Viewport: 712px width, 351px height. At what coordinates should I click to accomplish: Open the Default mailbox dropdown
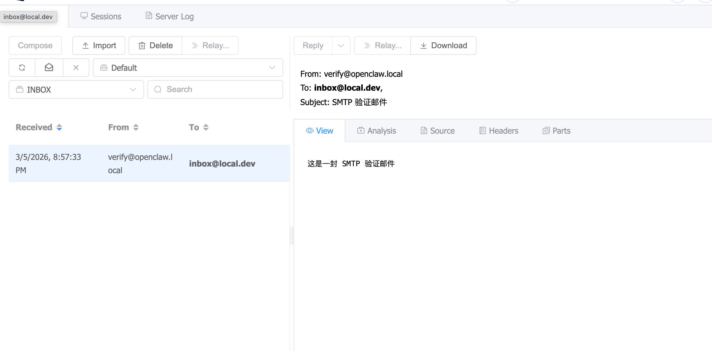click(188, 68)
